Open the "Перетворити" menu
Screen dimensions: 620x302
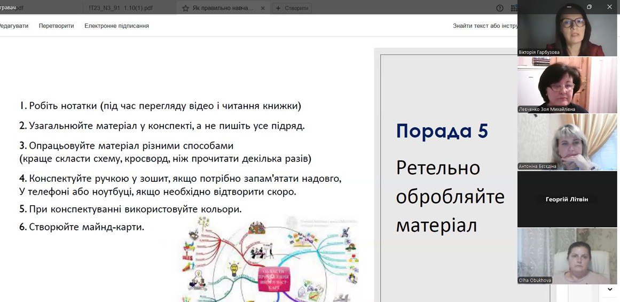coord(57,26)
